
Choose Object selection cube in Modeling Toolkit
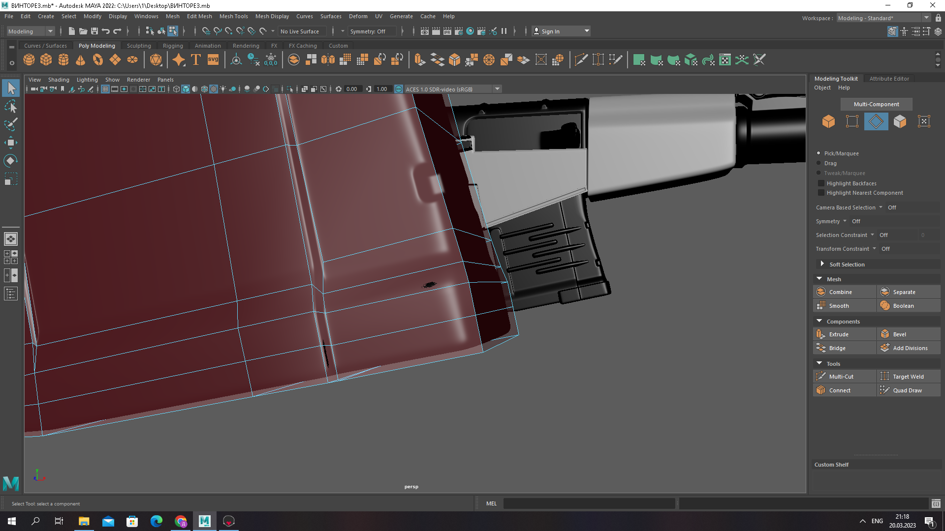click(x=828, y=121)
